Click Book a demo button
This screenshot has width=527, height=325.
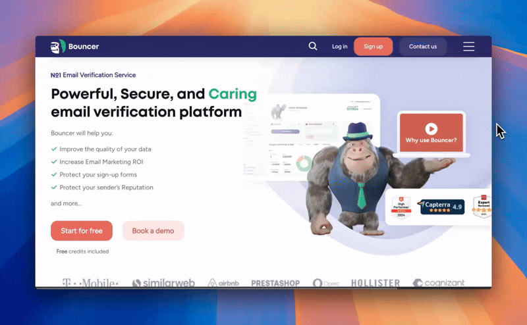click(153, 231)
